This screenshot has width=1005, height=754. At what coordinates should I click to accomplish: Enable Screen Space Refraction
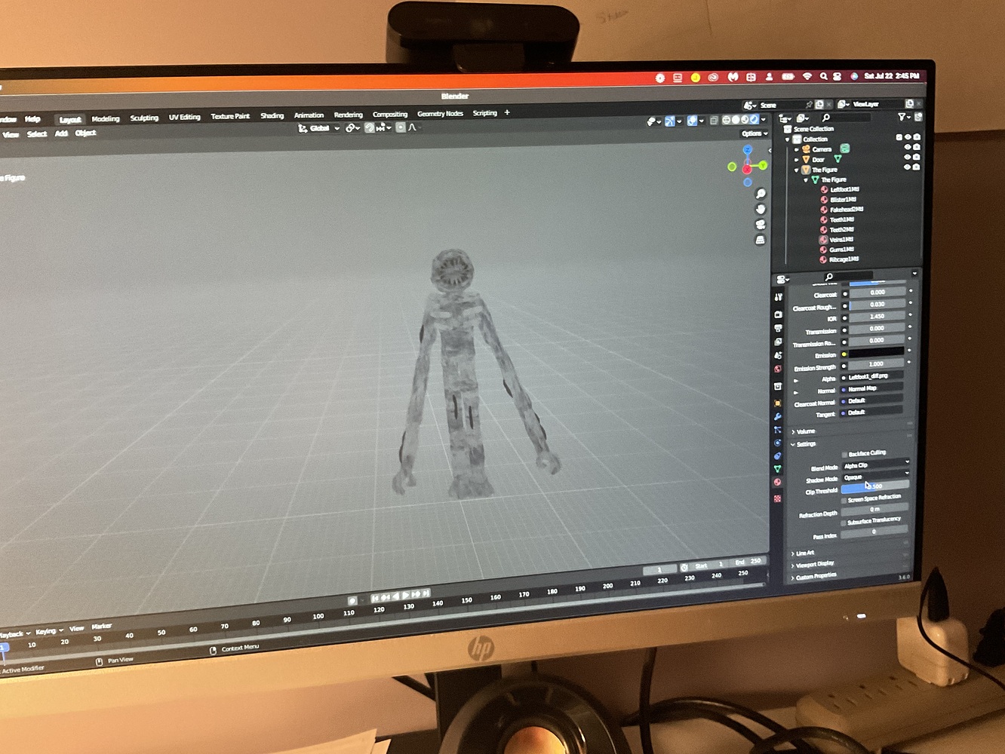844,498
